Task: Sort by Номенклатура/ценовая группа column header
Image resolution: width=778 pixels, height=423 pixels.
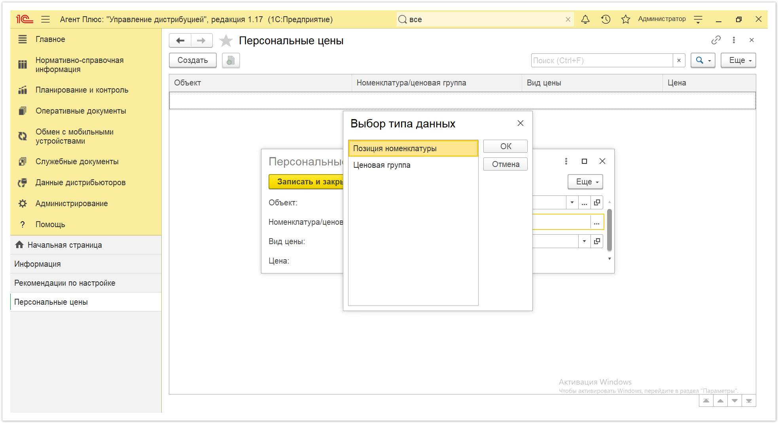Action: pyautogui.click(x=437, y=83)
